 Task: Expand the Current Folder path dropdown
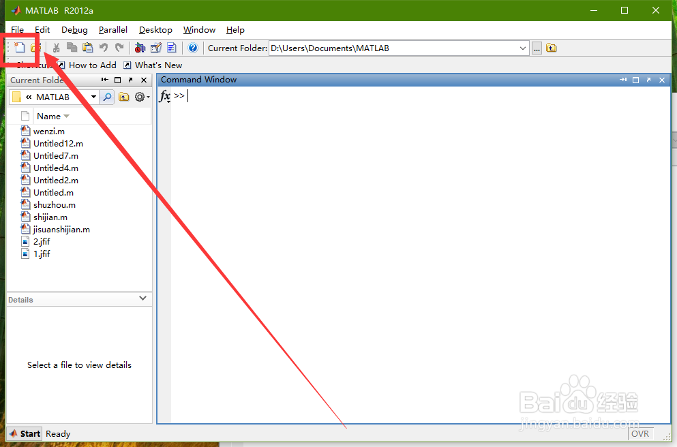522,48
